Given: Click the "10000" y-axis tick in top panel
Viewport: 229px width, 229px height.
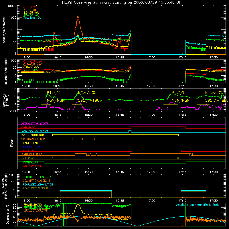Looking at the screenshot, I should [x=12, y=6].
